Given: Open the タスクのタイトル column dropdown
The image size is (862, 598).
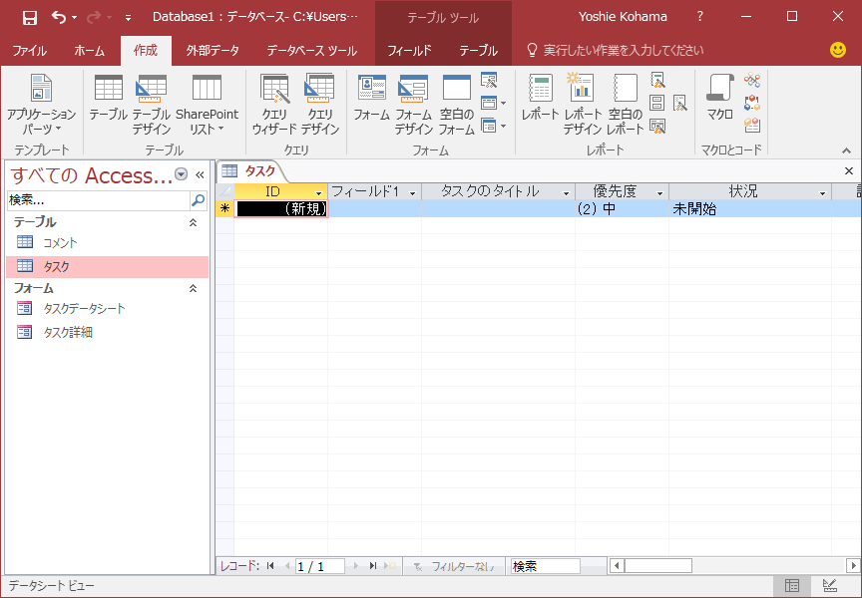Looking at the screenshot, I should coord(566,193).
